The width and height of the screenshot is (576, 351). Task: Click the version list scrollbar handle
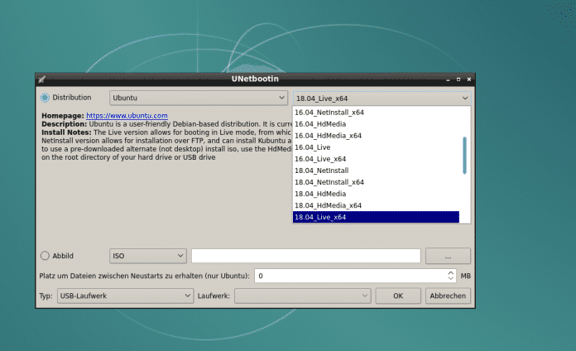click(465, 155)
